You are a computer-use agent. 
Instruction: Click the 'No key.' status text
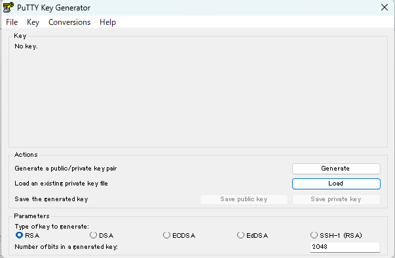pyautogui.click(x=26, y=46)
